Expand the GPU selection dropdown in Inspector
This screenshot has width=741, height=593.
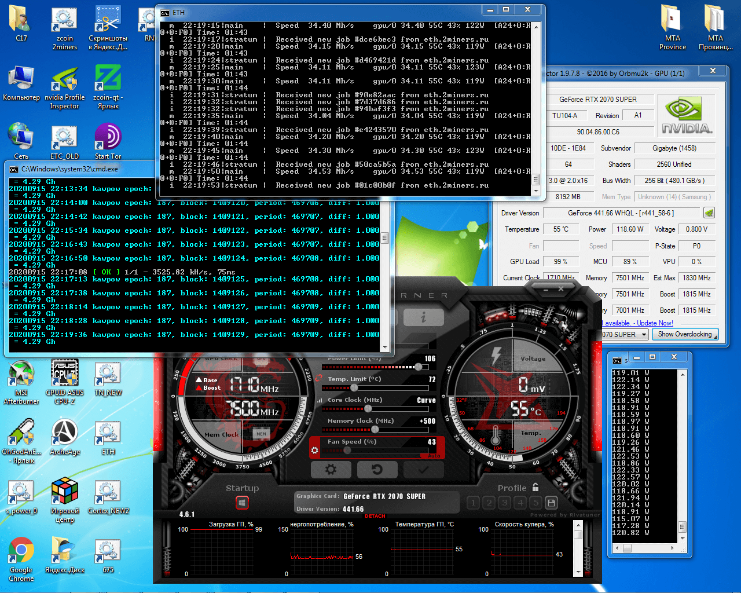tap(643, 335)
